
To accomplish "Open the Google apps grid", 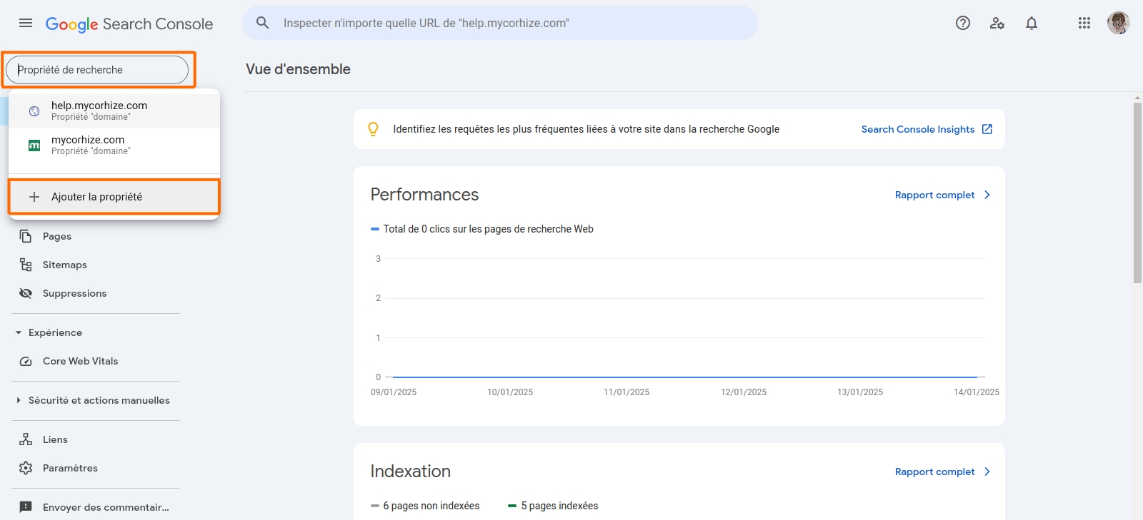I will [1084, 23].
